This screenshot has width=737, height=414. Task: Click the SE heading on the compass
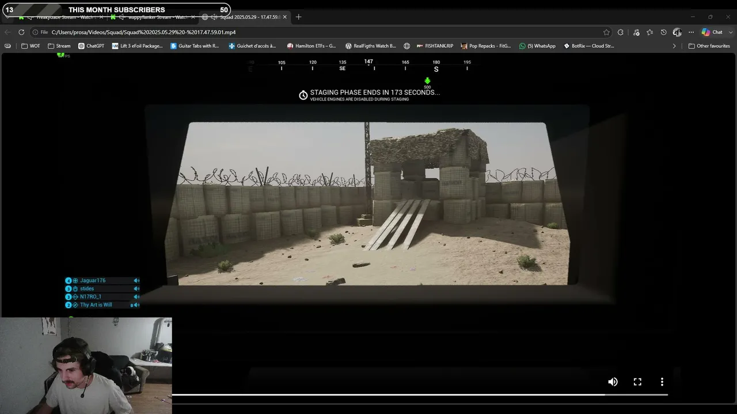tap(343, 68)
